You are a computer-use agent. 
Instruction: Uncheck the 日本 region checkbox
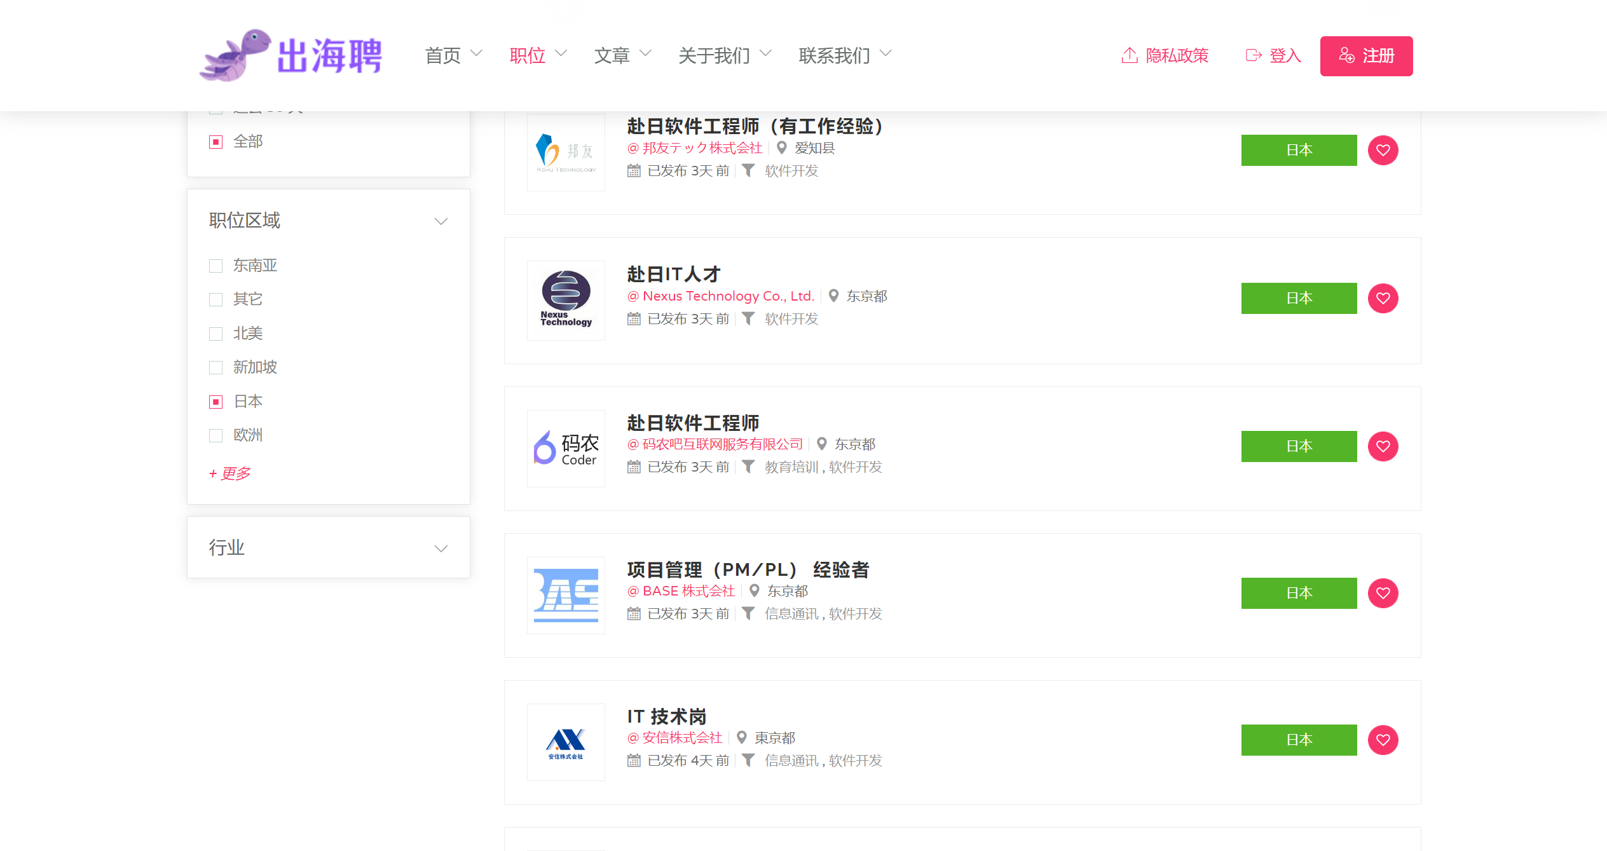(x=216, y=402)
